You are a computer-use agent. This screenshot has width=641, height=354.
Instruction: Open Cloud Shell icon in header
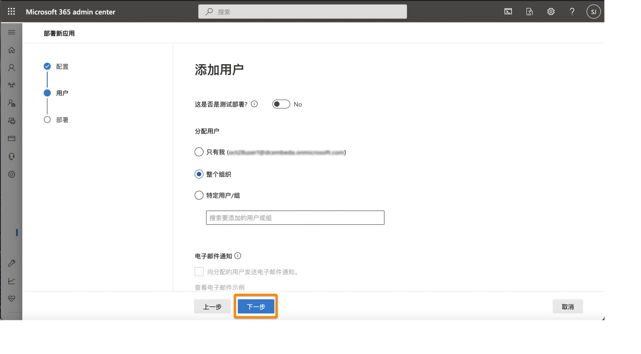pyautogui.click(x=508, y=12)
